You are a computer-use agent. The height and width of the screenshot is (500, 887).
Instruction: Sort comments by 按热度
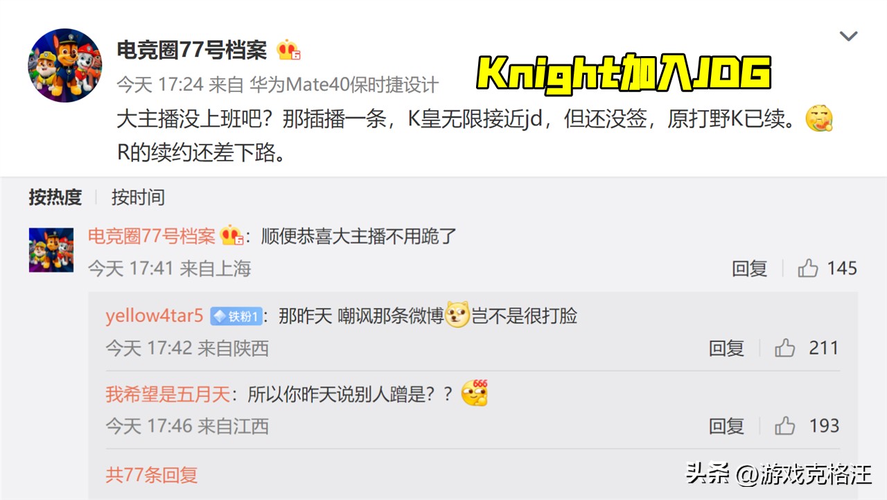click(55, 197)
